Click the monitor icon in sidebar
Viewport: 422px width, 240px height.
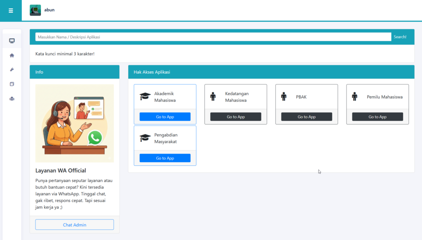coord(12,41)
